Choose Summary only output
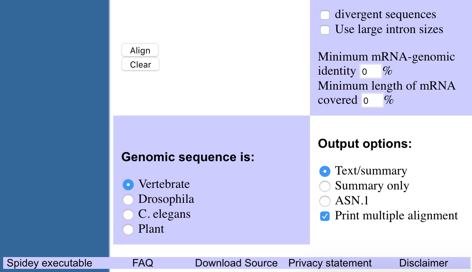 pyautogui.click(x=325, y=186)
